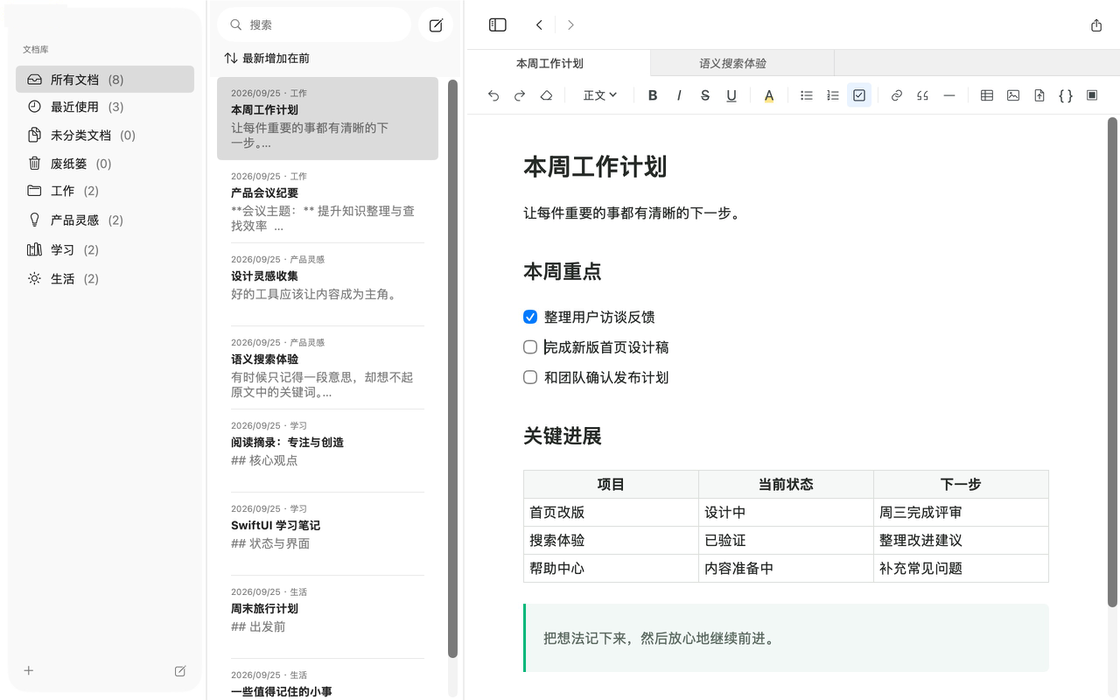1120x700 pixels.
Task: Click the last toolbar frame icon
Action: coord(1092,95)
